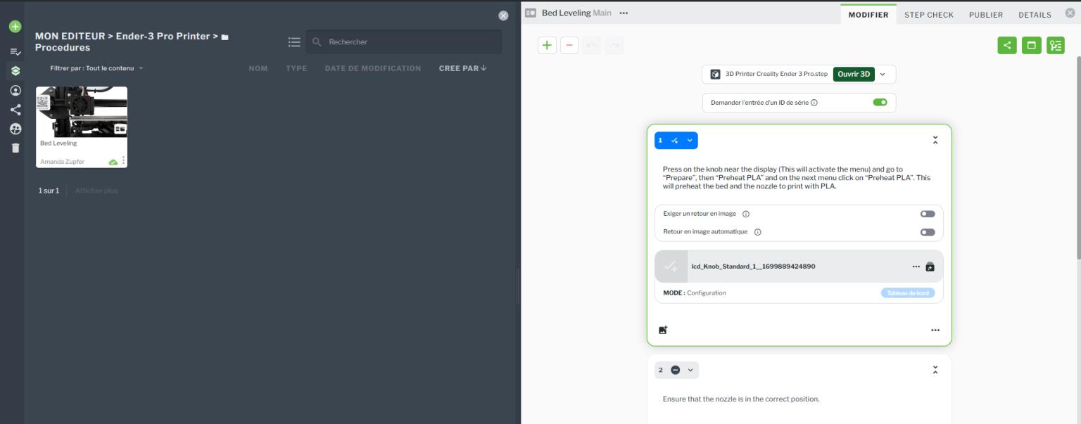
Task: Click the Ouvrir 3D button
Action: point(854,74)
